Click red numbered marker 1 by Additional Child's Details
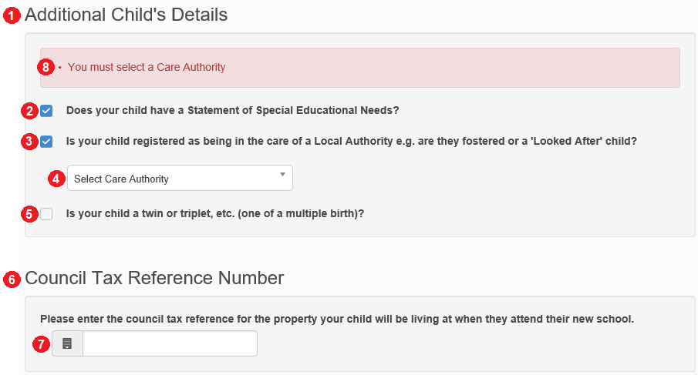698x375 pixels. (x=12, y=16)
